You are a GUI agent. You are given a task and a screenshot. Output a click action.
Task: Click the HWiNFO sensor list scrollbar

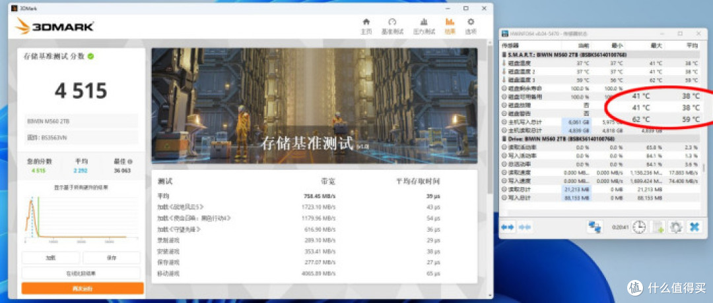(x=704, y=168)
